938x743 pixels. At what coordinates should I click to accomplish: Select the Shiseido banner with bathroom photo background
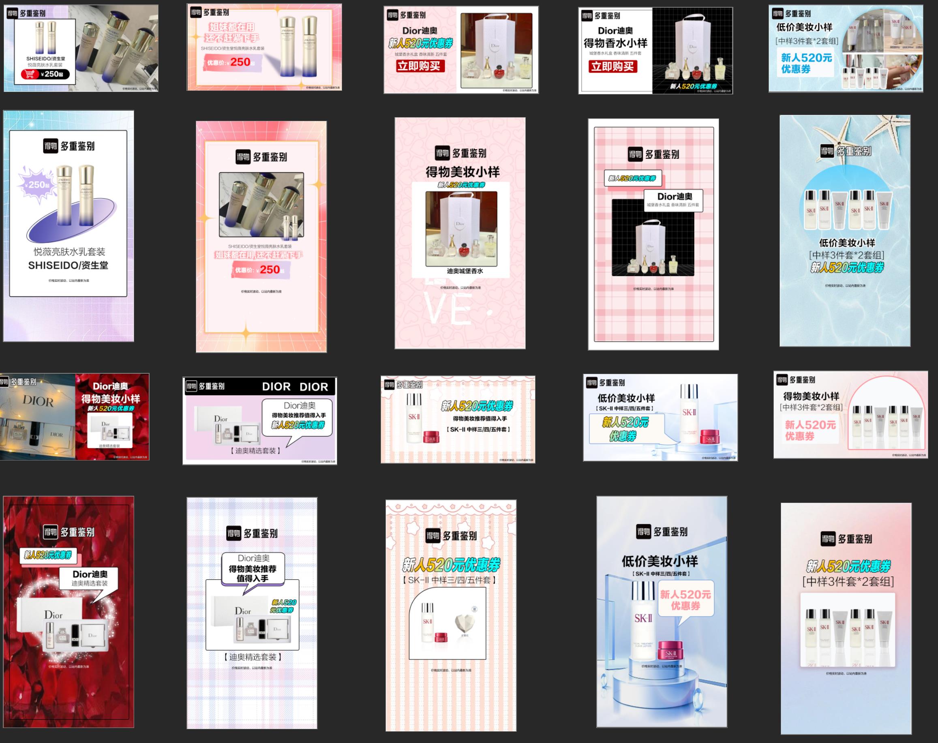[81, 48]
